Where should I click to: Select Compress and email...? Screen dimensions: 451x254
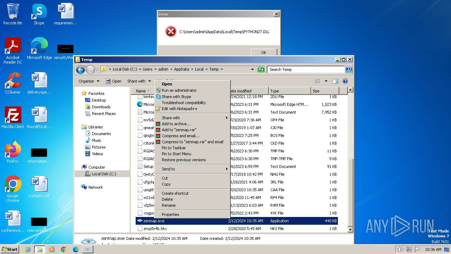point(192,136)
